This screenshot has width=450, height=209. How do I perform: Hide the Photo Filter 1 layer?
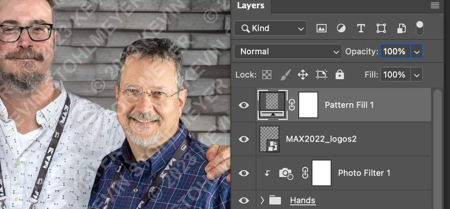[244, 173]
